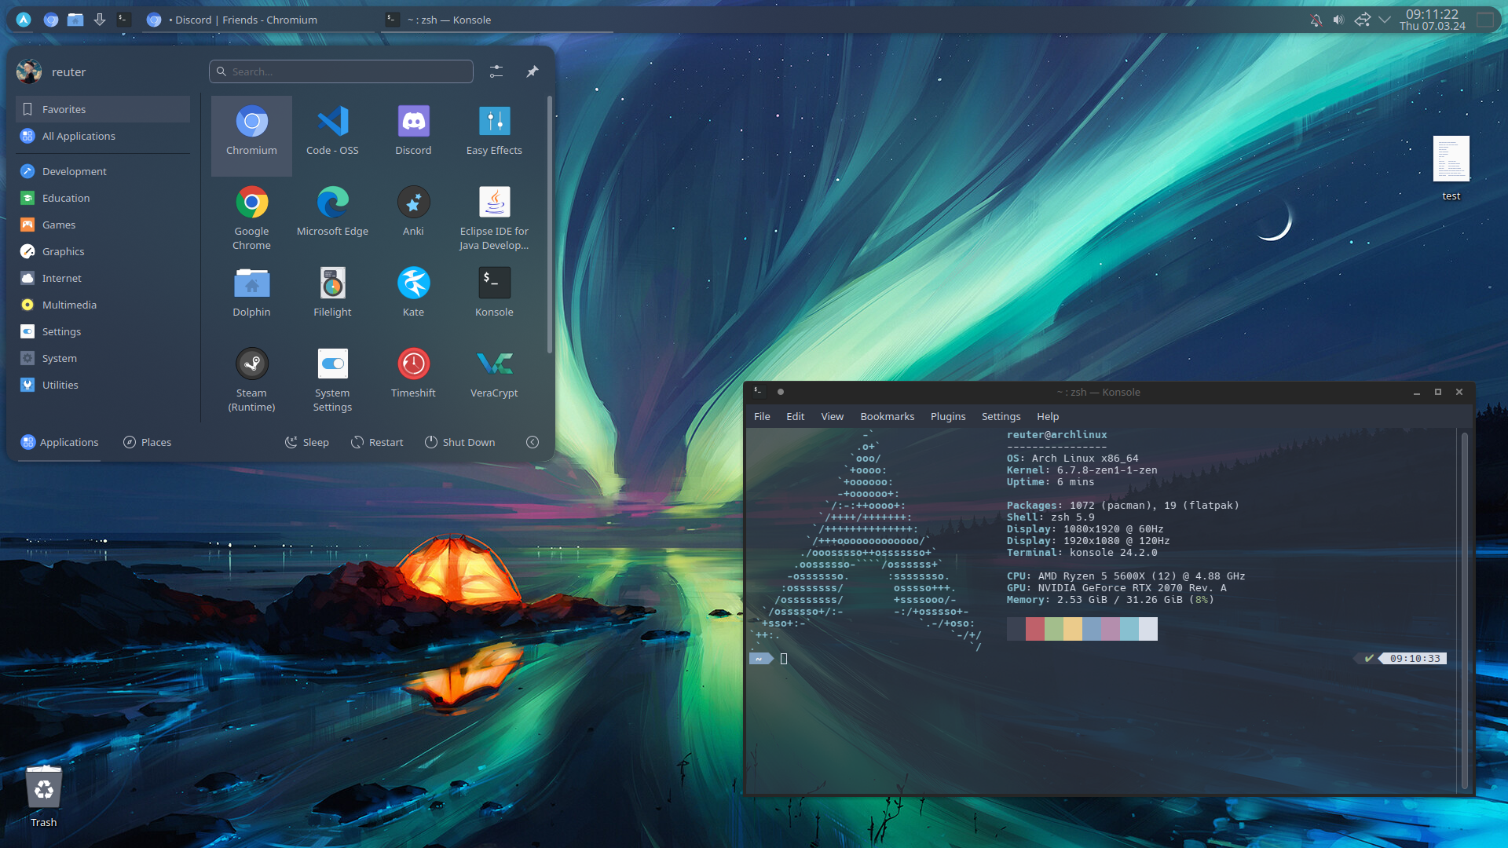Click the notifications bell in system tray
The height and width of the screenshot is (848, 1508).
[x=1316, y=20]
